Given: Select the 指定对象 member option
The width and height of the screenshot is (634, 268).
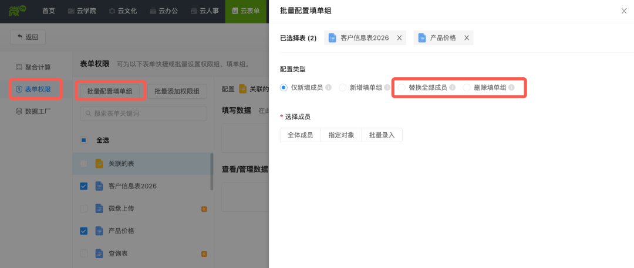Looking at the screenshot, I should pos(341,135).
